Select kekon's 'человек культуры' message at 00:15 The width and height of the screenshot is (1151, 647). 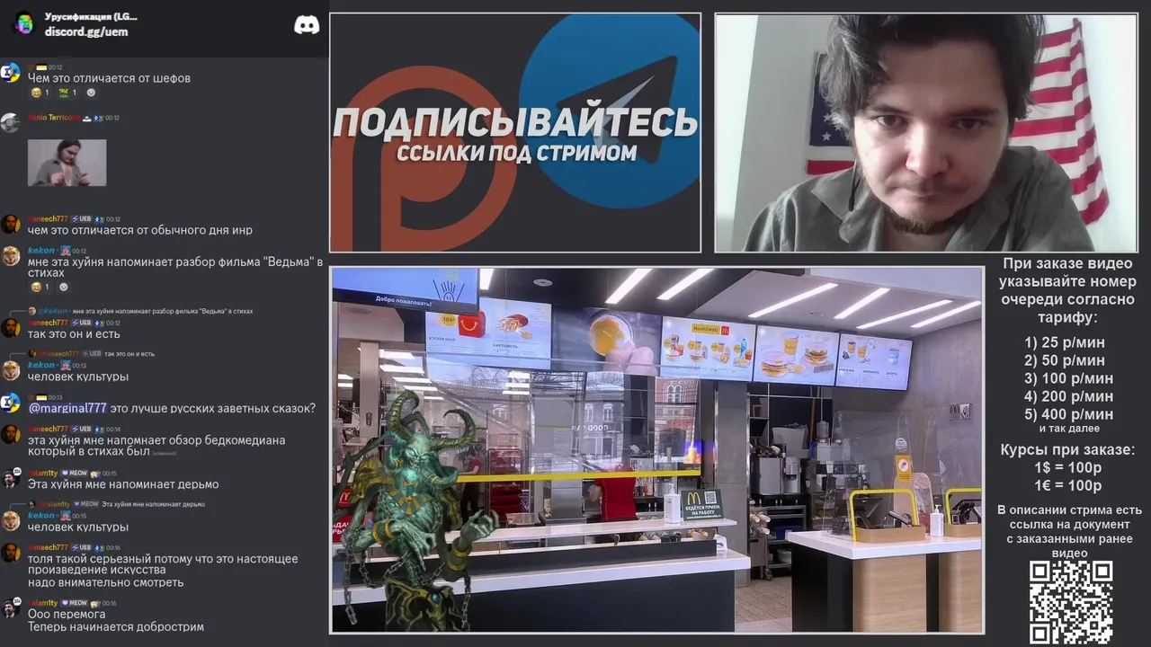(78, 527)
